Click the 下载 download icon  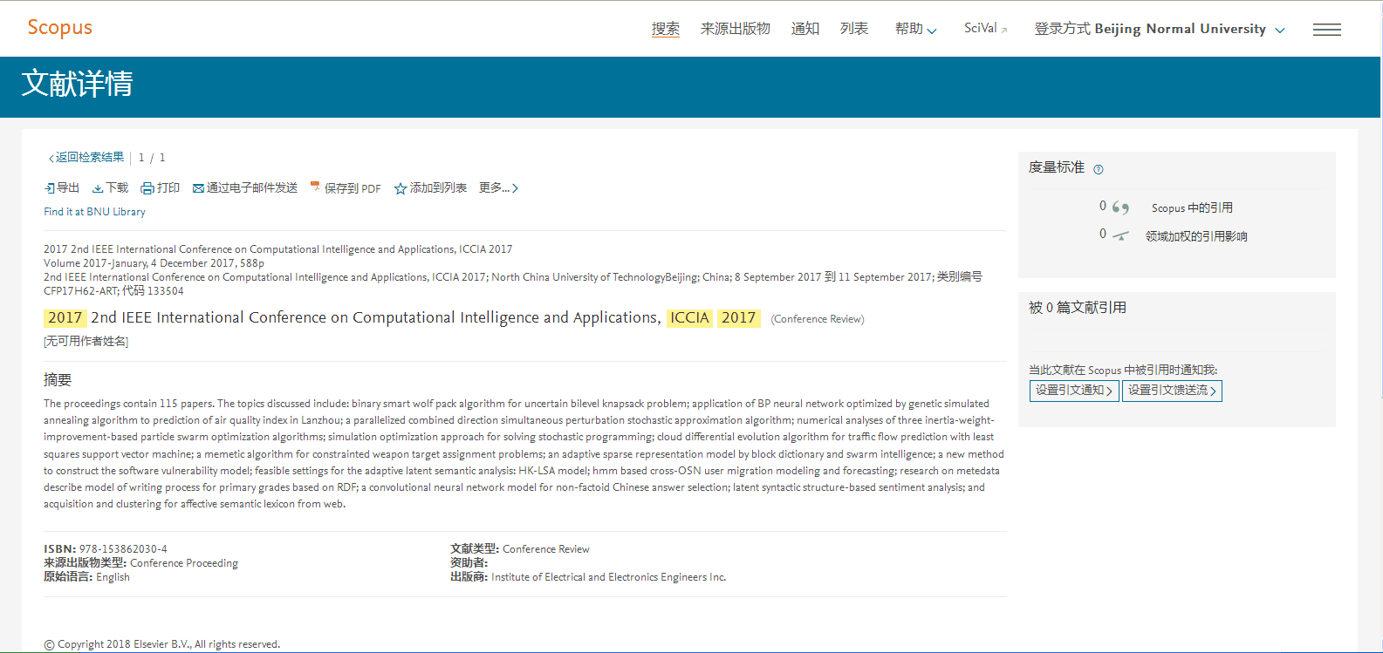tap(98, 188)
